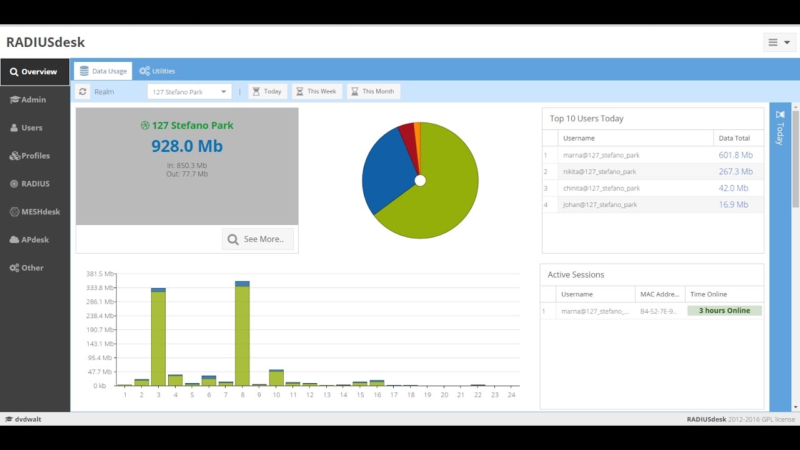
Task: Open Profiles in the sidebar
Action: (35, 156)
